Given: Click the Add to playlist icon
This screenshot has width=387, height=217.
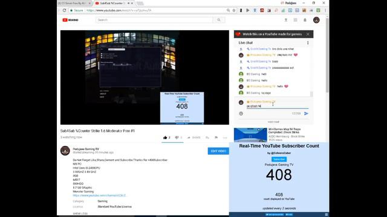Looking at the screenshot, I should (x=207, y=137).
